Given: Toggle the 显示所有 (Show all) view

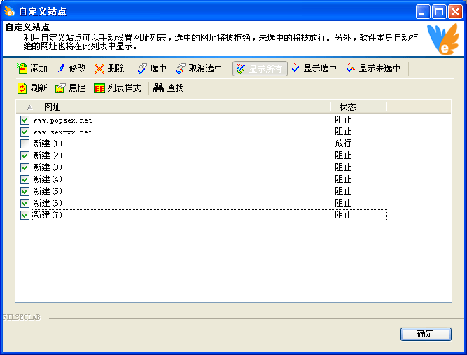Looking at the screenshot, I should click(x=260, y=69).
